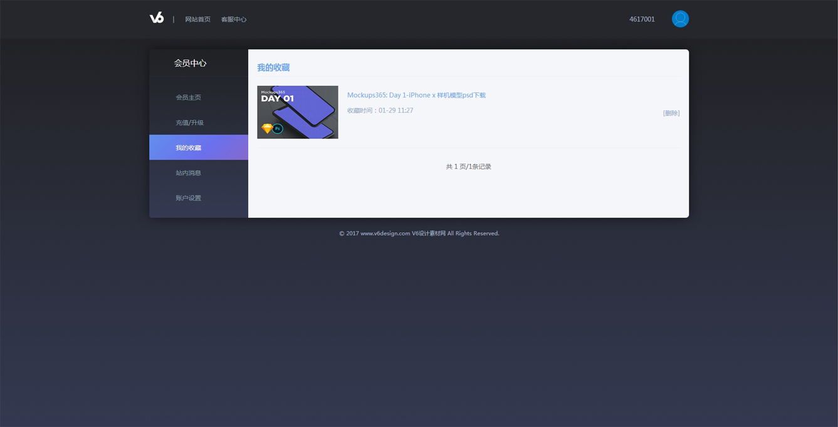The width and height of the screenshot is (838, 427).
Task: Open 客服中心 in top navigation
Action: (233, 19)
